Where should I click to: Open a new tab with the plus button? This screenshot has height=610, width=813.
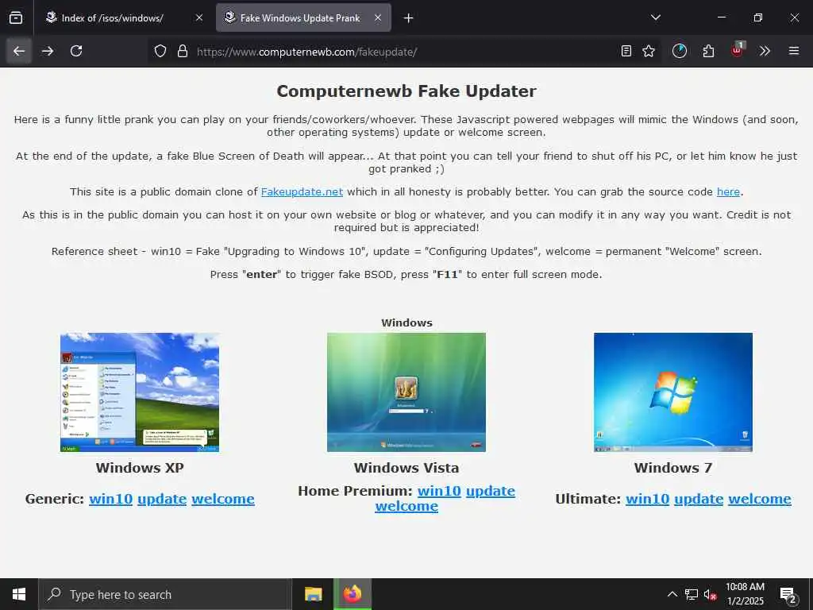pos(409,18)
